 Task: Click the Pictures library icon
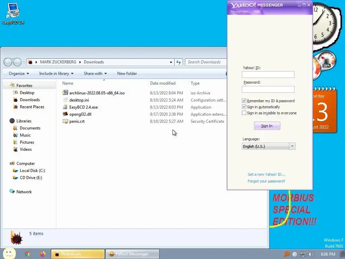(x=15, y=142)
